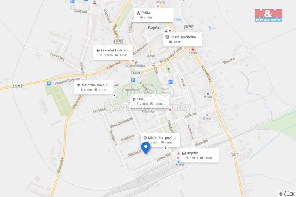Click the ČÚZK copyright attribution
Image resolution: width=296 pixels, height=197 pixels.
(287, 194)
